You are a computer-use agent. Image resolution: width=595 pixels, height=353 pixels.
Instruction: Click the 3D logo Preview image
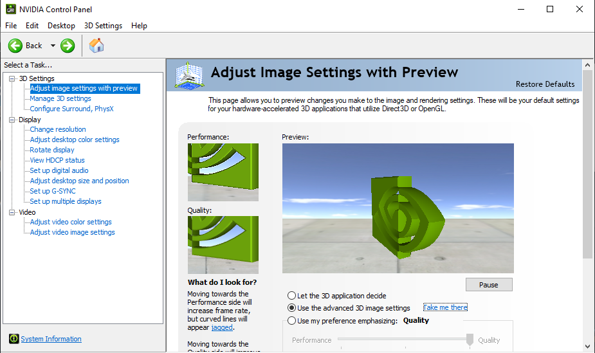click(398, 208)
